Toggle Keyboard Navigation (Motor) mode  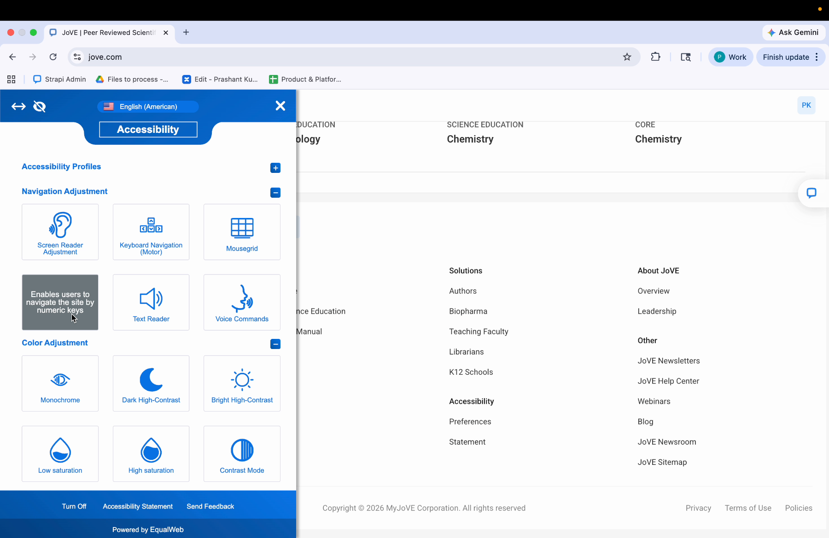(151, 232)
